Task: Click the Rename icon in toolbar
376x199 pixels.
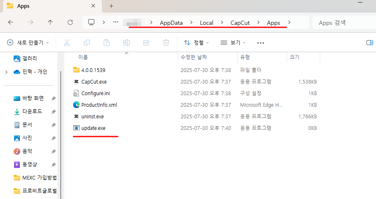Action: [126, 43]
